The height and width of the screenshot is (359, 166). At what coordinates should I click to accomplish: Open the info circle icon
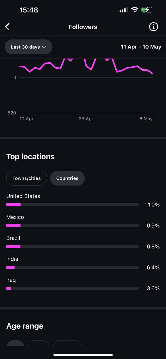click(x=153, y=27)
